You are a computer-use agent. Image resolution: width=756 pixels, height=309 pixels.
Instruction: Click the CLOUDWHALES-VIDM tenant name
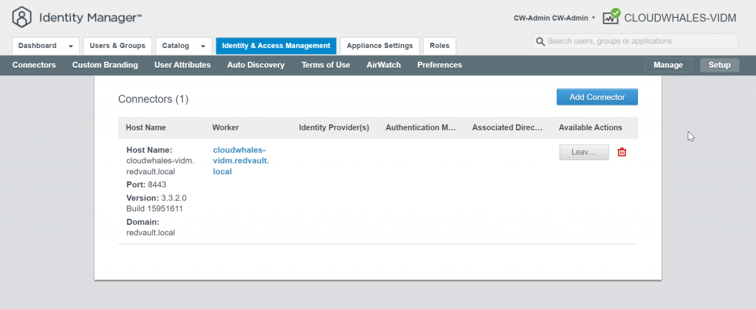pos(680,18)
